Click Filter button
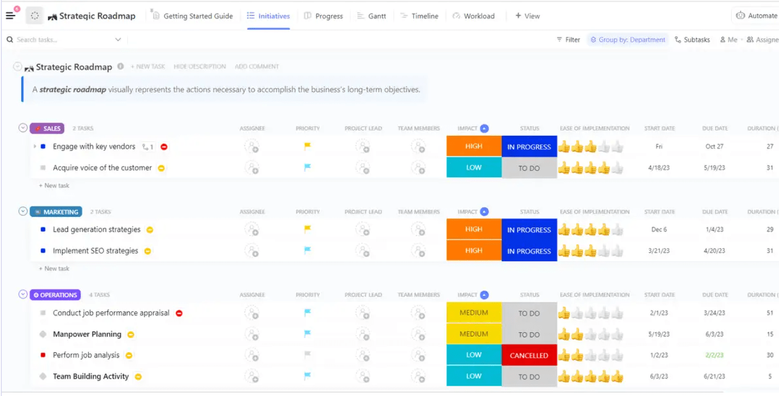This screenshot has height=396, width=779. (568, 40)
